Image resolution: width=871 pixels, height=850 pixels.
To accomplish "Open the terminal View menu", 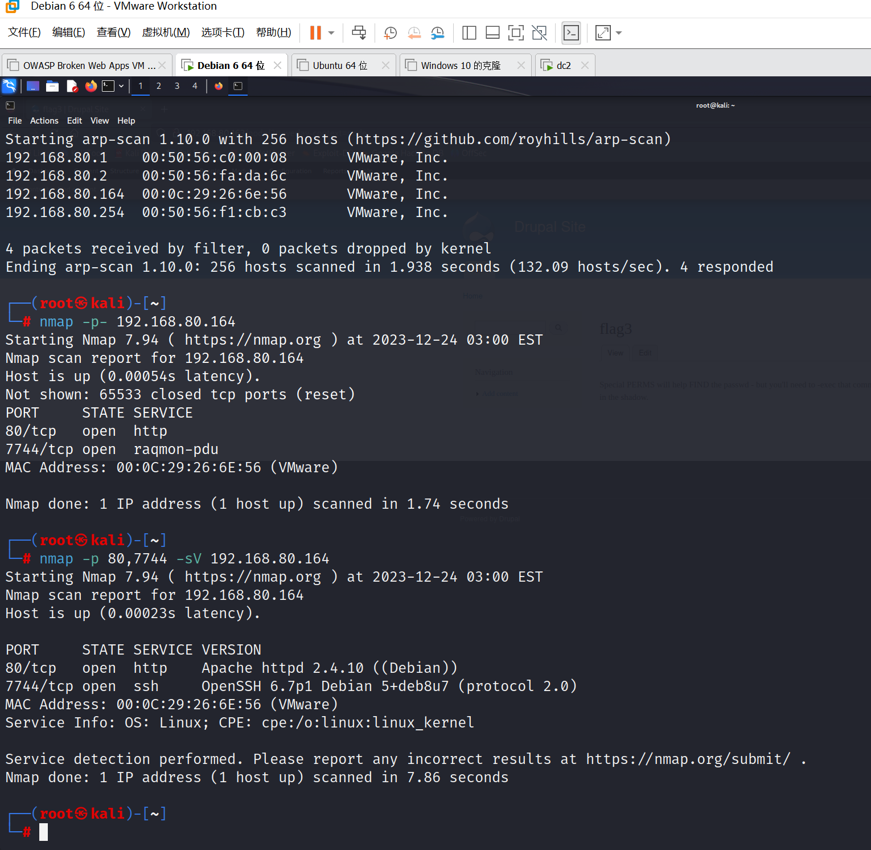I will tap(100, 121).
